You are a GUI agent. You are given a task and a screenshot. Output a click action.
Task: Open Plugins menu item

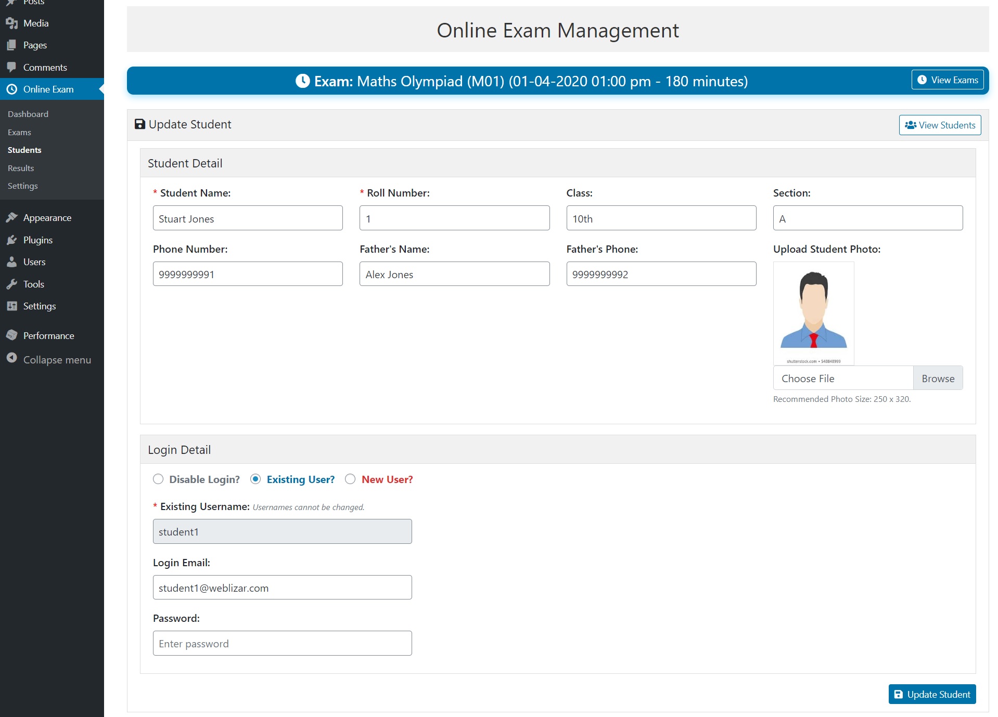pyautogui.click(x=52, y=240)
